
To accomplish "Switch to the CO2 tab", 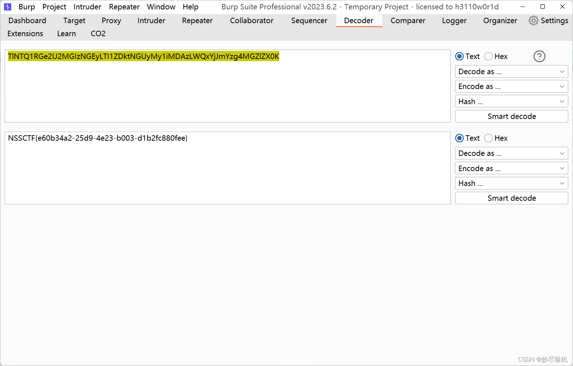I will coord(98,34).
